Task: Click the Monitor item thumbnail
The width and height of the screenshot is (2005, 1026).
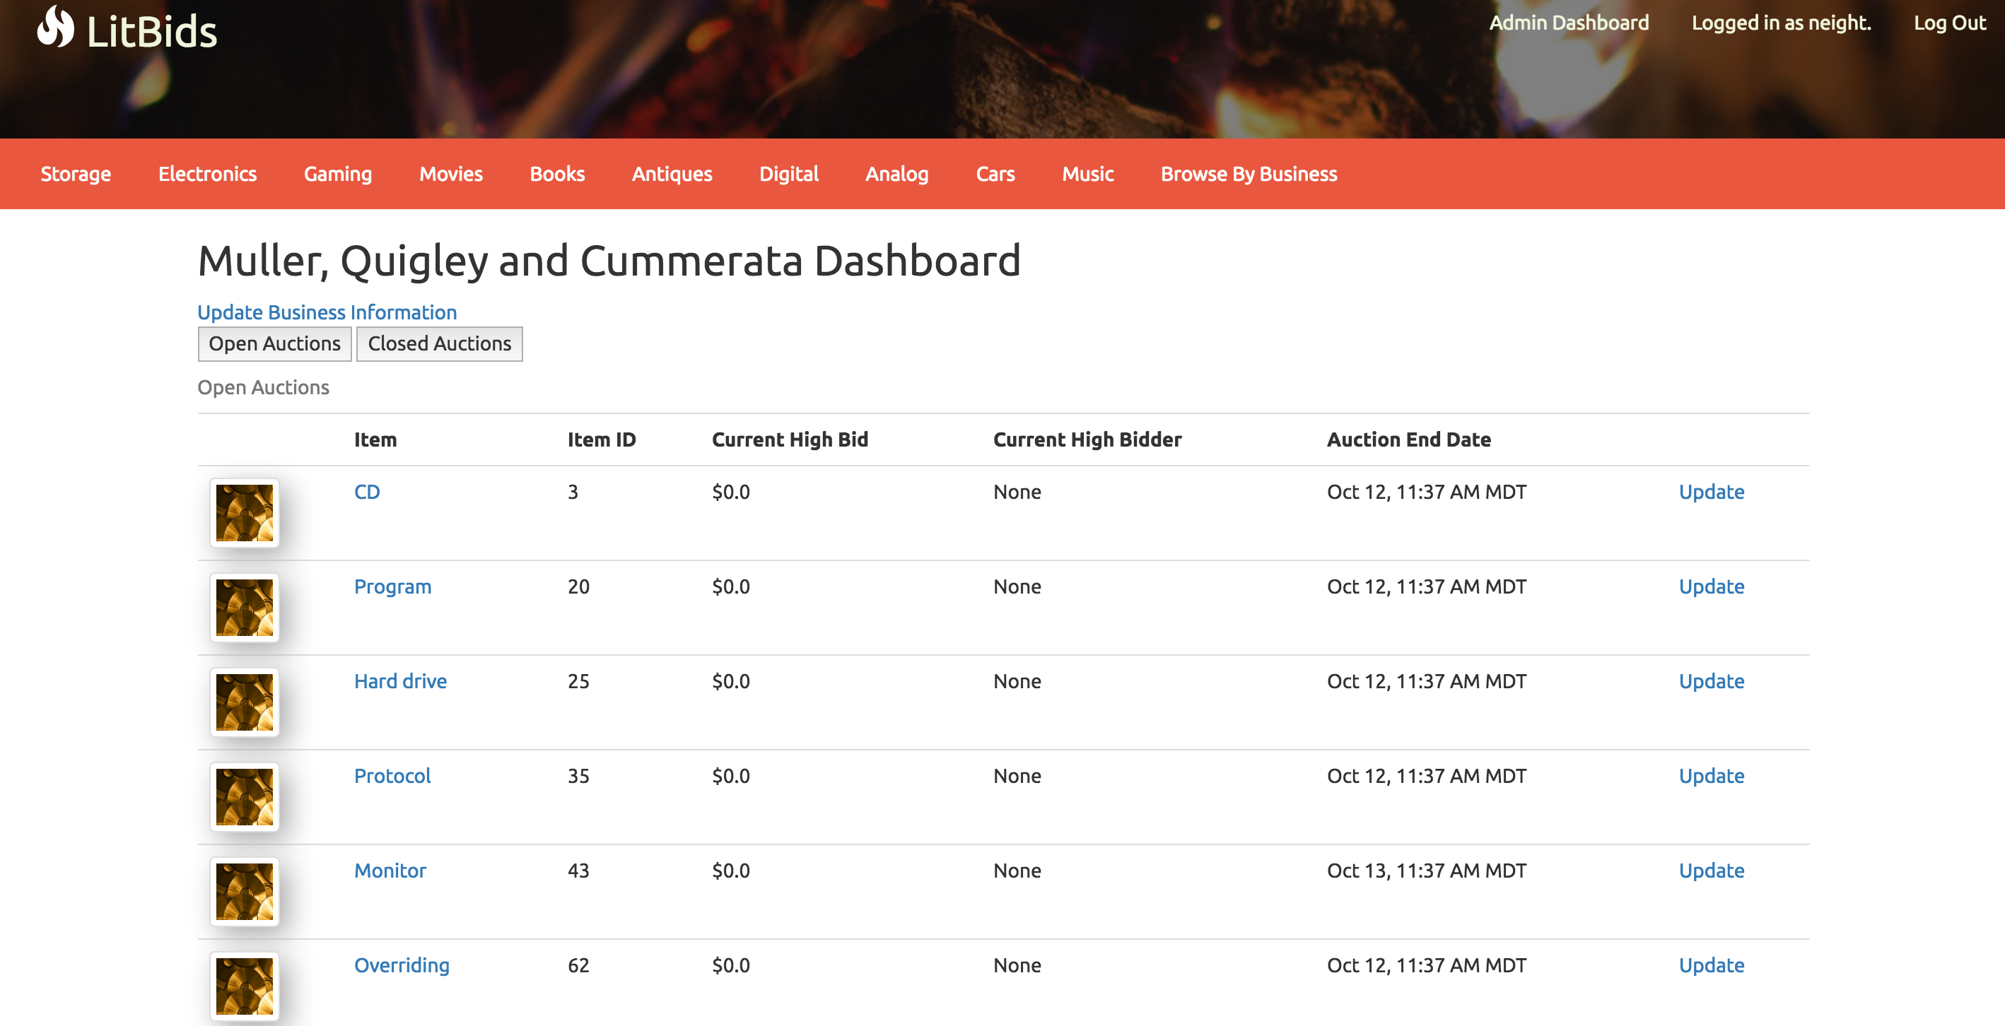Action: coord(245,892)
